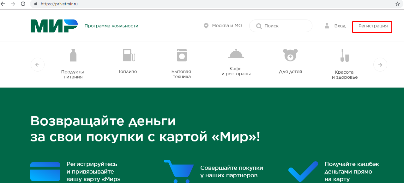Click the browser back arrow
This screenshot has height=183, width=404.
[3, 4]
